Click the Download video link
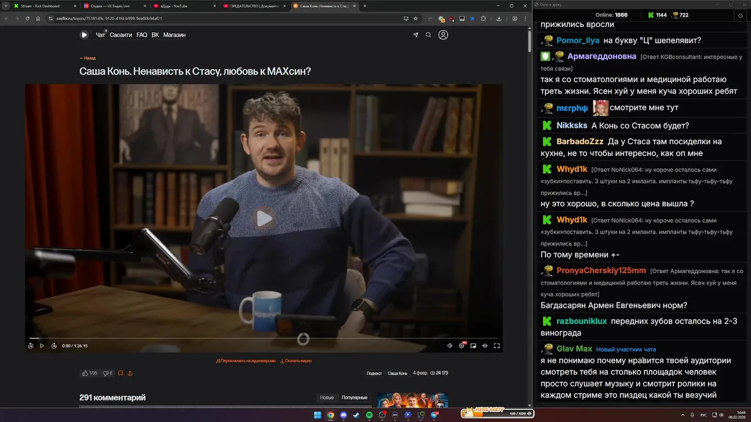Screen dimensions: 751x422 (x=296, y=361)
